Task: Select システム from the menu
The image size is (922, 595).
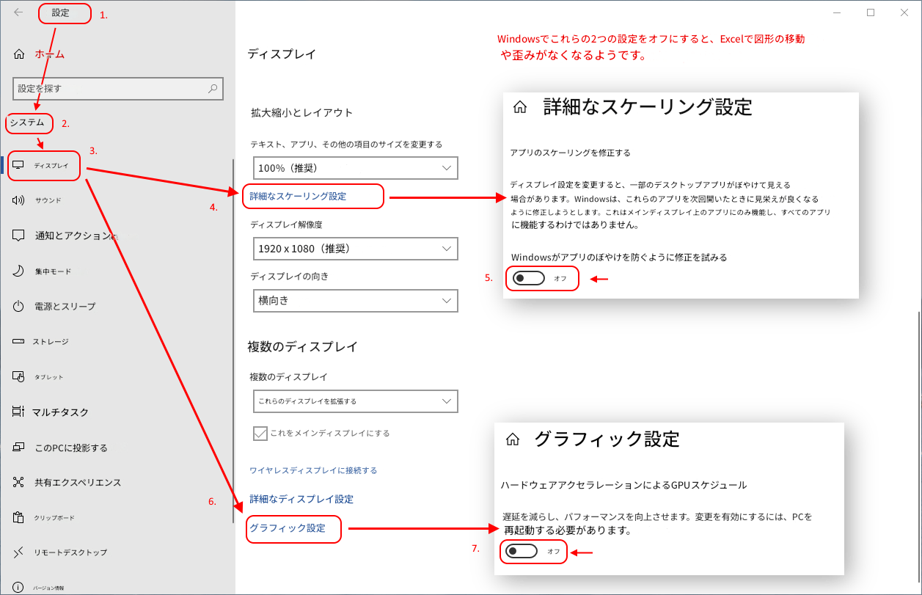Action: 29,123
